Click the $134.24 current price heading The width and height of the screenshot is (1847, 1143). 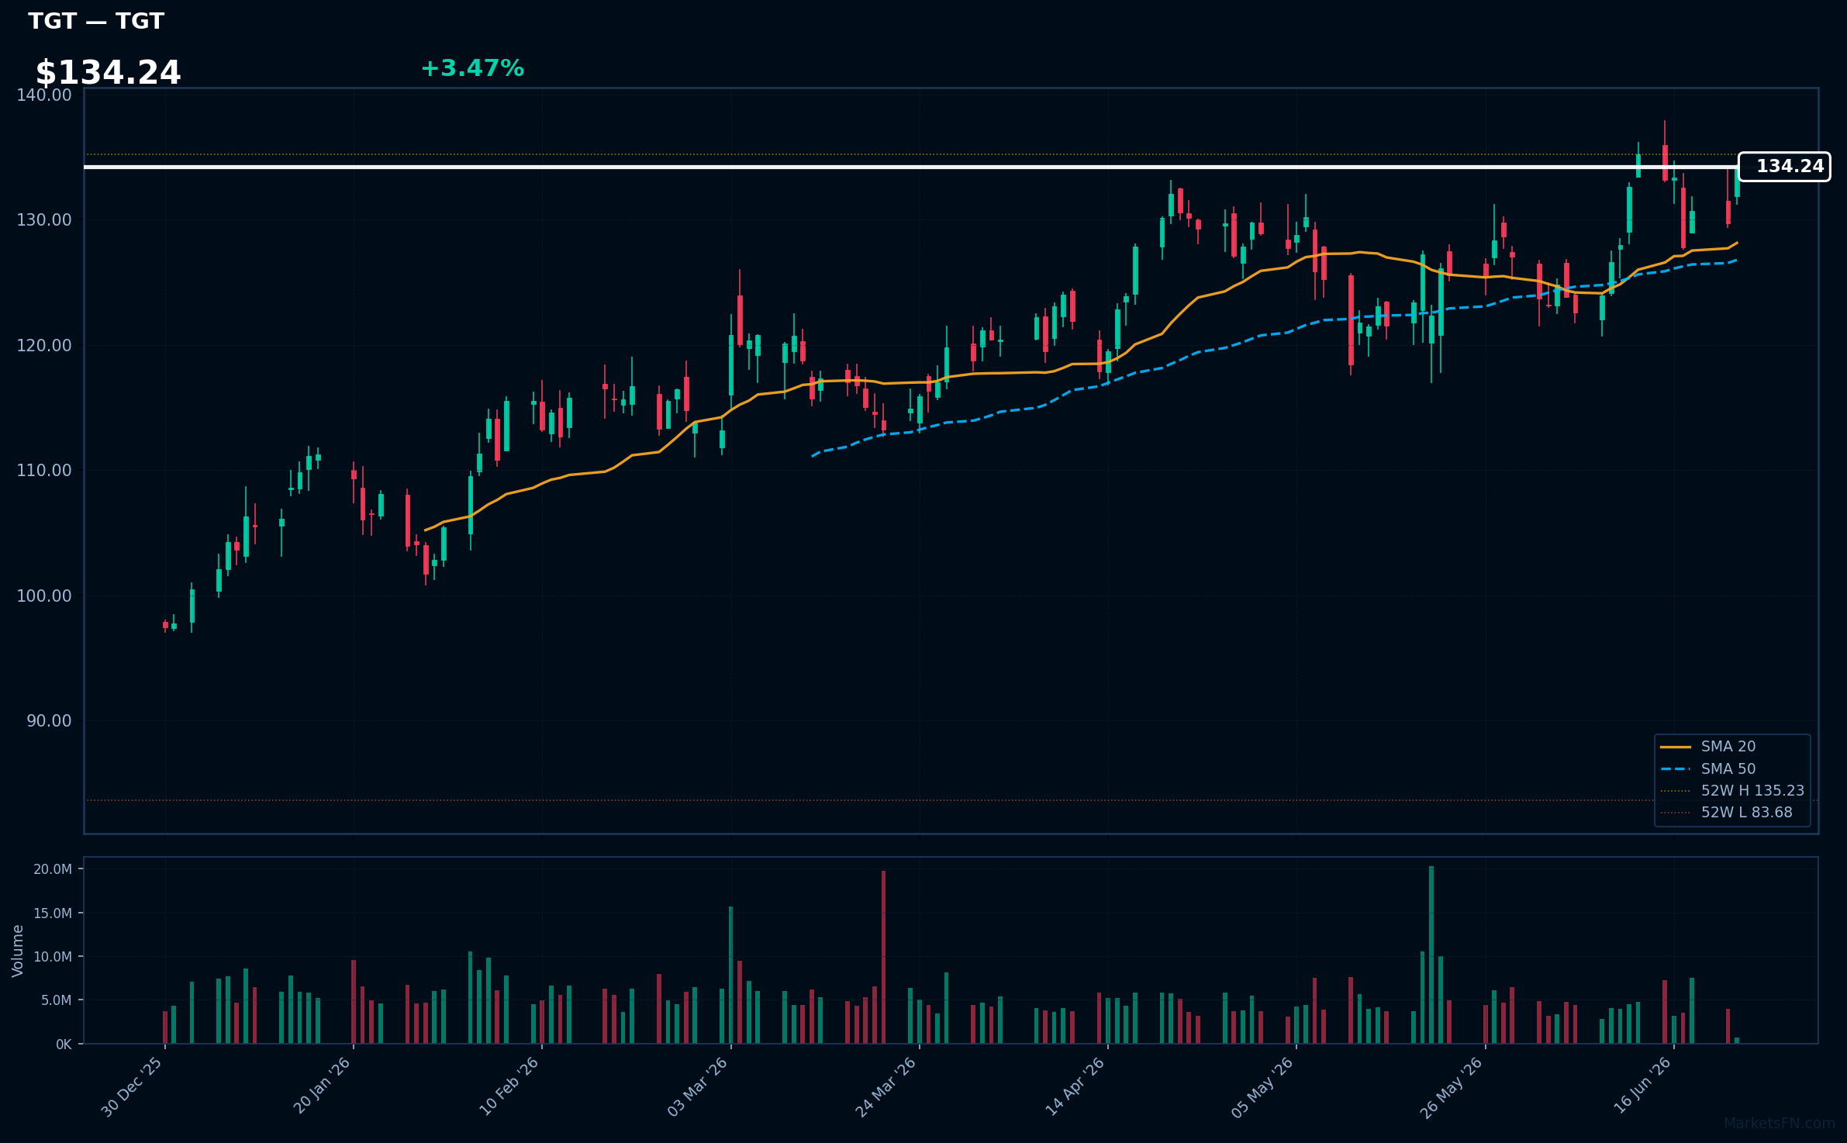[108, 73]
